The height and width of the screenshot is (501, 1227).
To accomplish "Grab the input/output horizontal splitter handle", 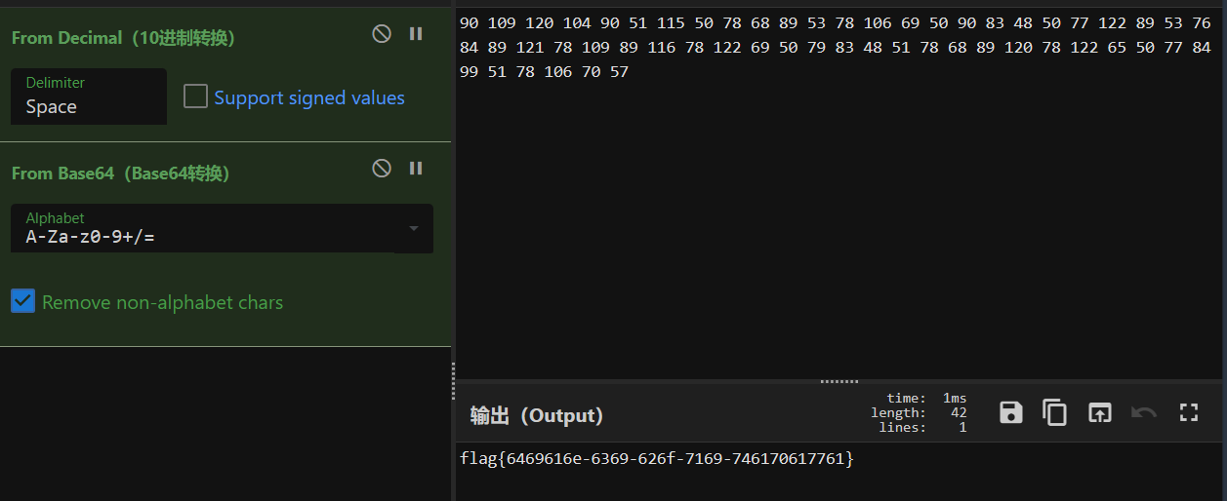I will click(x=839, y=381).
